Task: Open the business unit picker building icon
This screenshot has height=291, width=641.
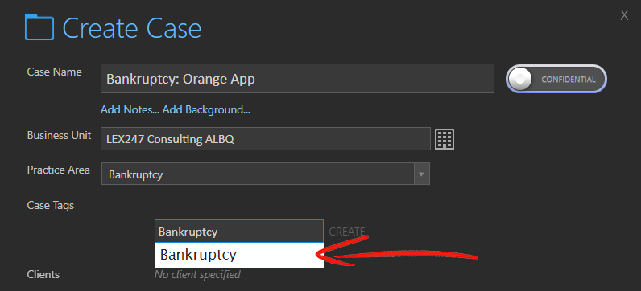Action: click(x=445, y=139)
